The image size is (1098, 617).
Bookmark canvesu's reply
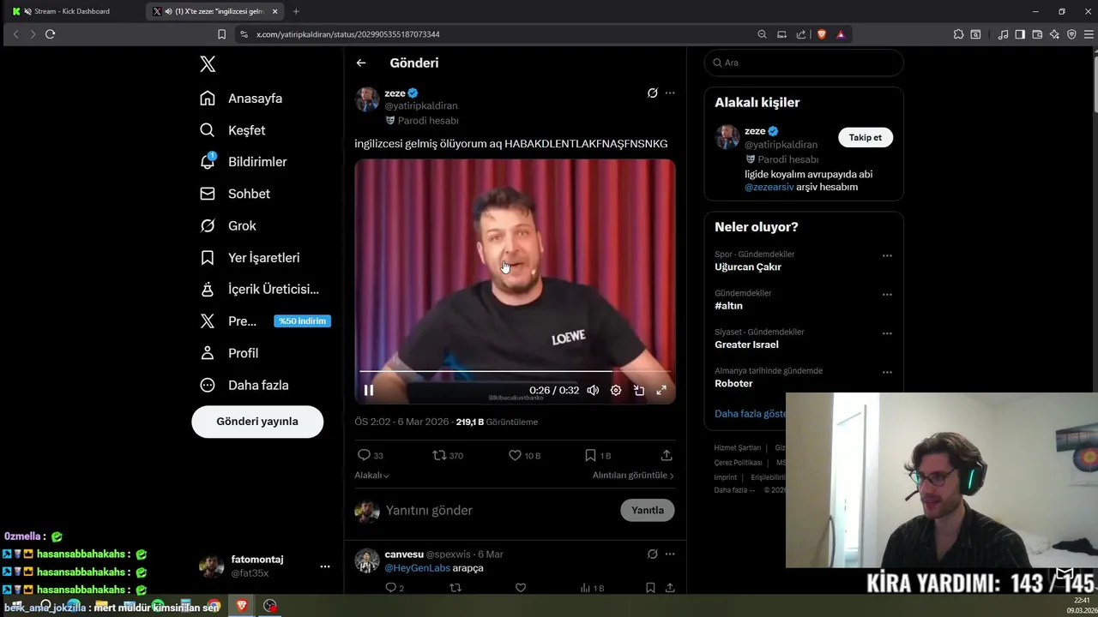650,588
